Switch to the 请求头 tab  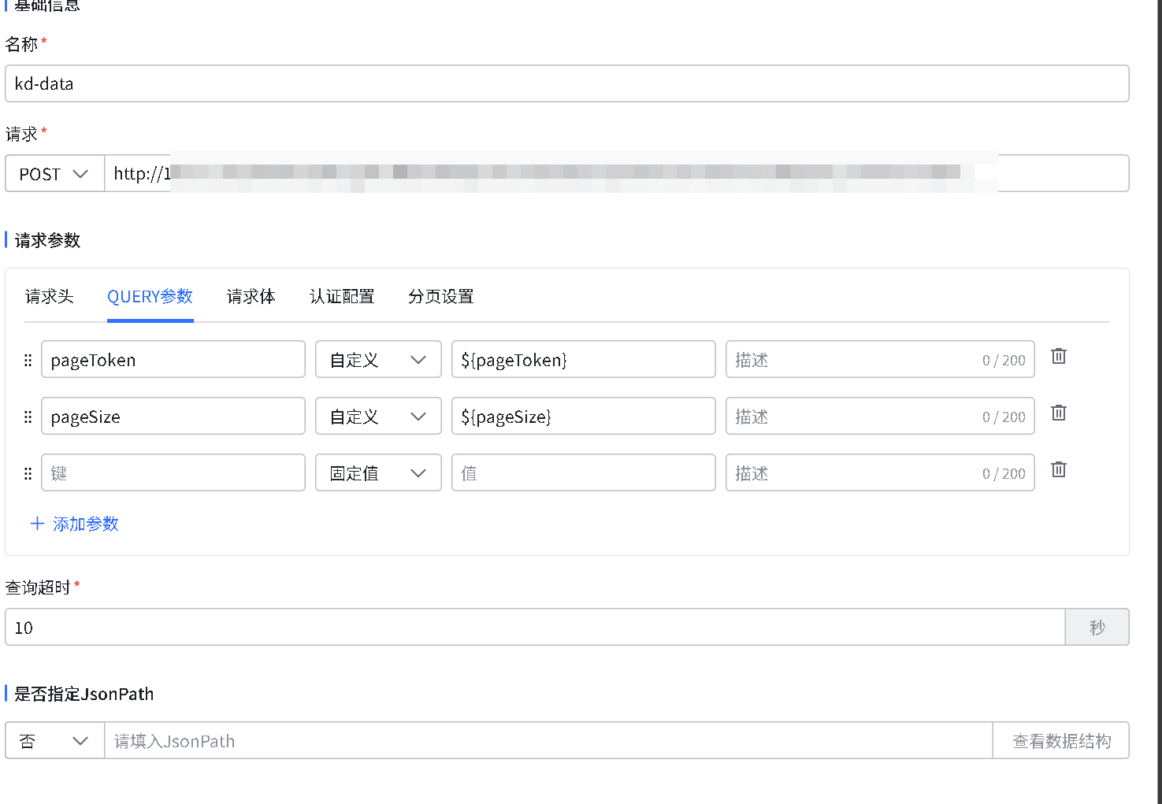[49, 297]
